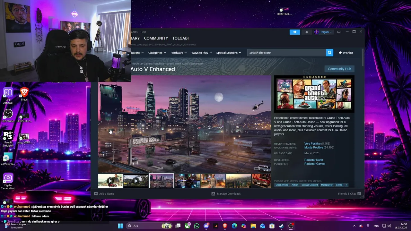Click the store search magnifier button
Viewport: 411px width, 231px height.
point(329,53)
